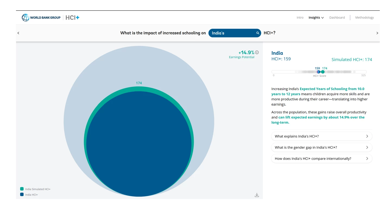Open the Insights dropdown menu
Viewport: 392px width, 206px height.
point(316,18)
